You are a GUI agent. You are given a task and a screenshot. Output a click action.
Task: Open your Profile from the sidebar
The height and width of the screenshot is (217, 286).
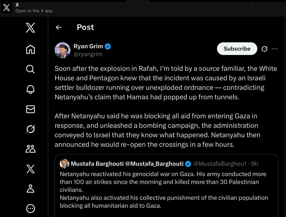(30, 189)
